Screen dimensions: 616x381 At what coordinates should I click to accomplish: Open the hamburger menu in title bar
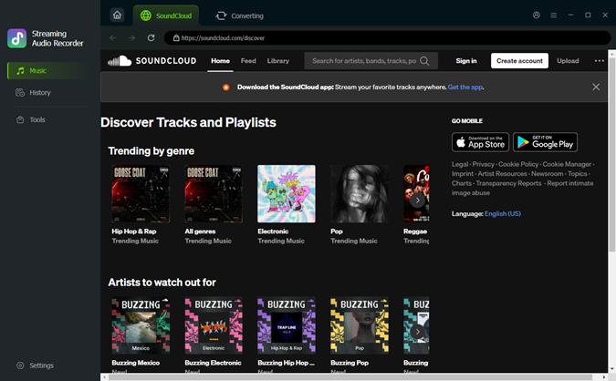pyautogui.click(x=554, y=15)
